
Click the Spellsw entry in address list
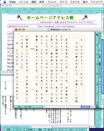point(10,44)
